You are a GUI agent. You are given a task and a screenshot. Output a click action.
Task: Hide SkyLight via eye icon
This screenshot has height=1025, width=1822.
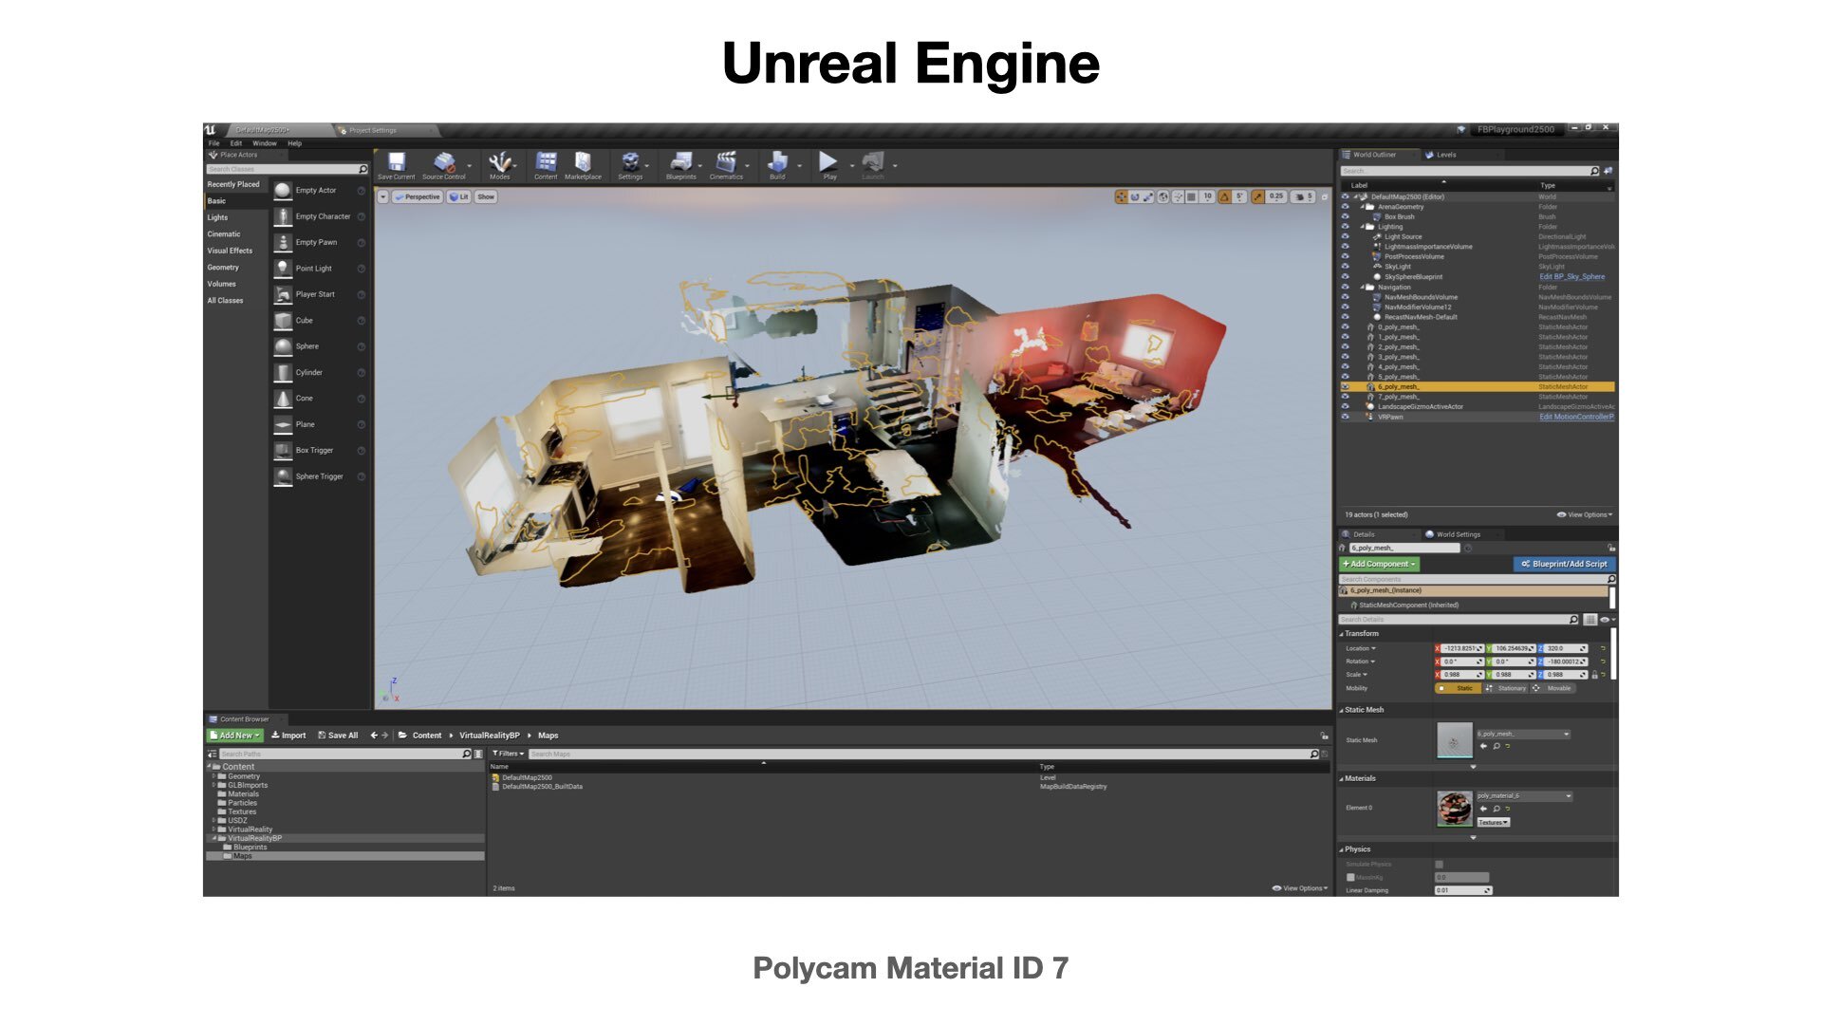click(1345, 267)
